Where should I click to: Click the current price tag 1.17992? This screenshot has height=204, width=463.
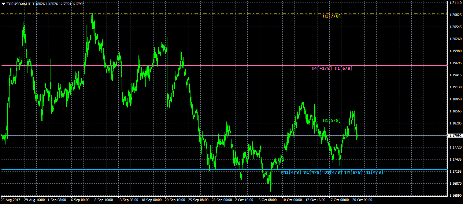point(455,135)
